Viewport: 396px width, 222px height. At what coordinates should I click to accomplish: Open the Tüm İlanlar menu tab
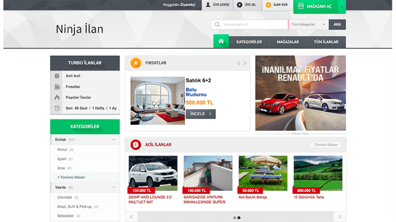[326, 42]
